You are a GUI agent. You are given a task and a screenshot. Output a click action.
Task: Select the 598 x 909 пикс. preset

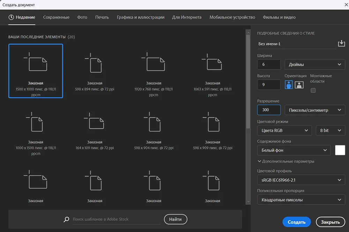[213, 133]
